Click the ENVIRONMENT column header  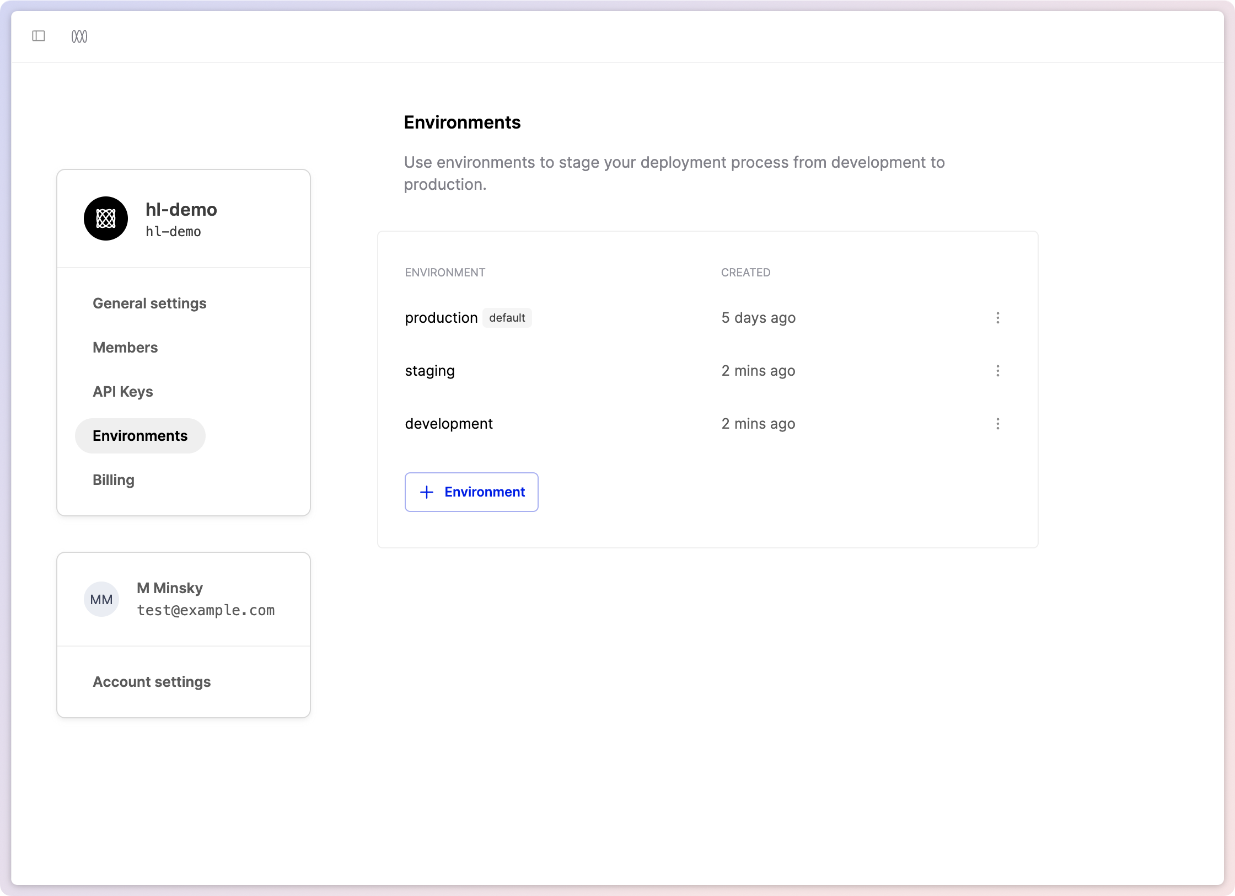445,273
